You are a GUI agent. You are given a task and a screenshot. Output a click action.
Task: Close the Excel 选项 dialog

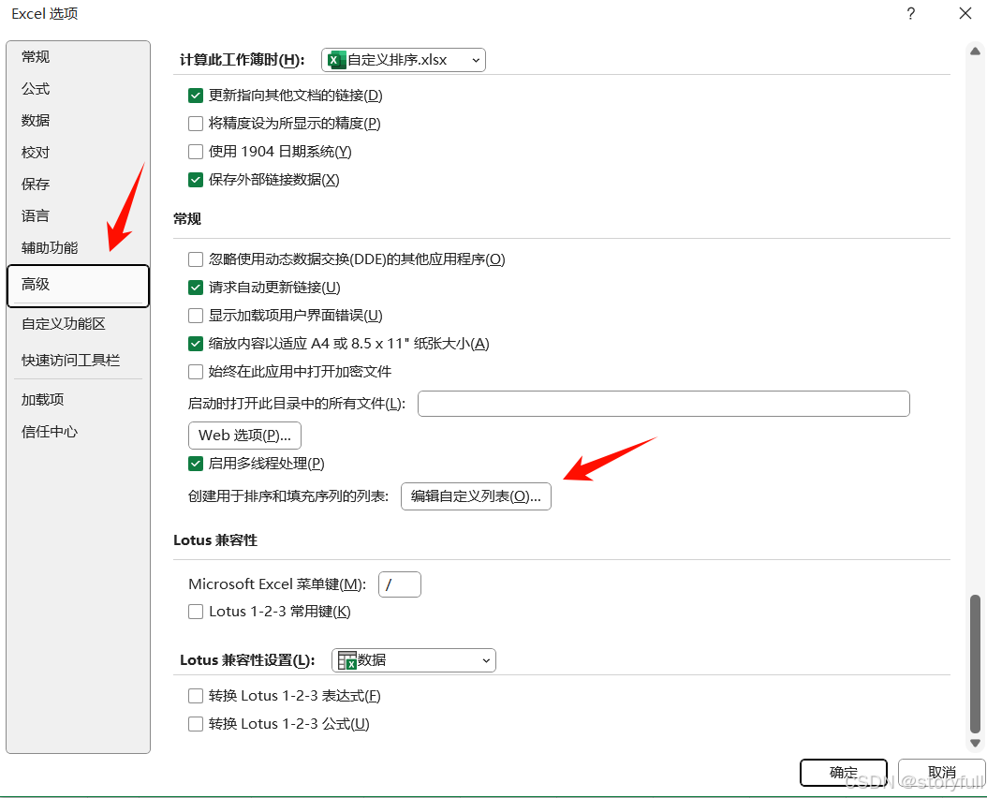click(x=965, y=13)
